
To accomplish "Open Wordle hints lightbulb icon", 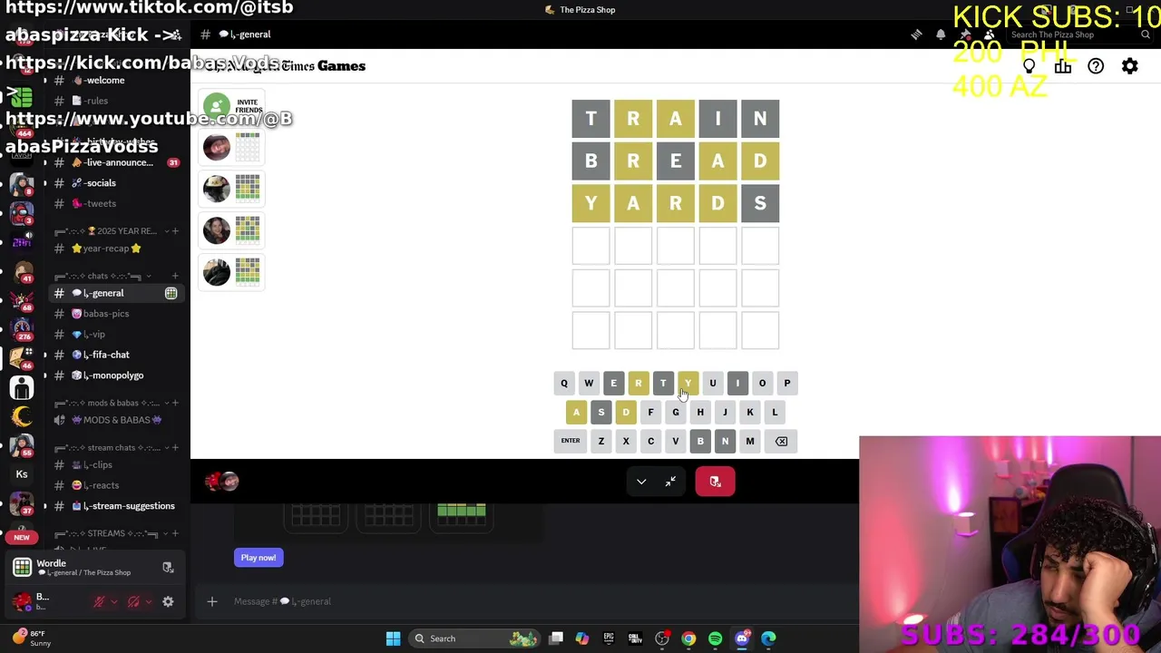I will point(1029,66).
